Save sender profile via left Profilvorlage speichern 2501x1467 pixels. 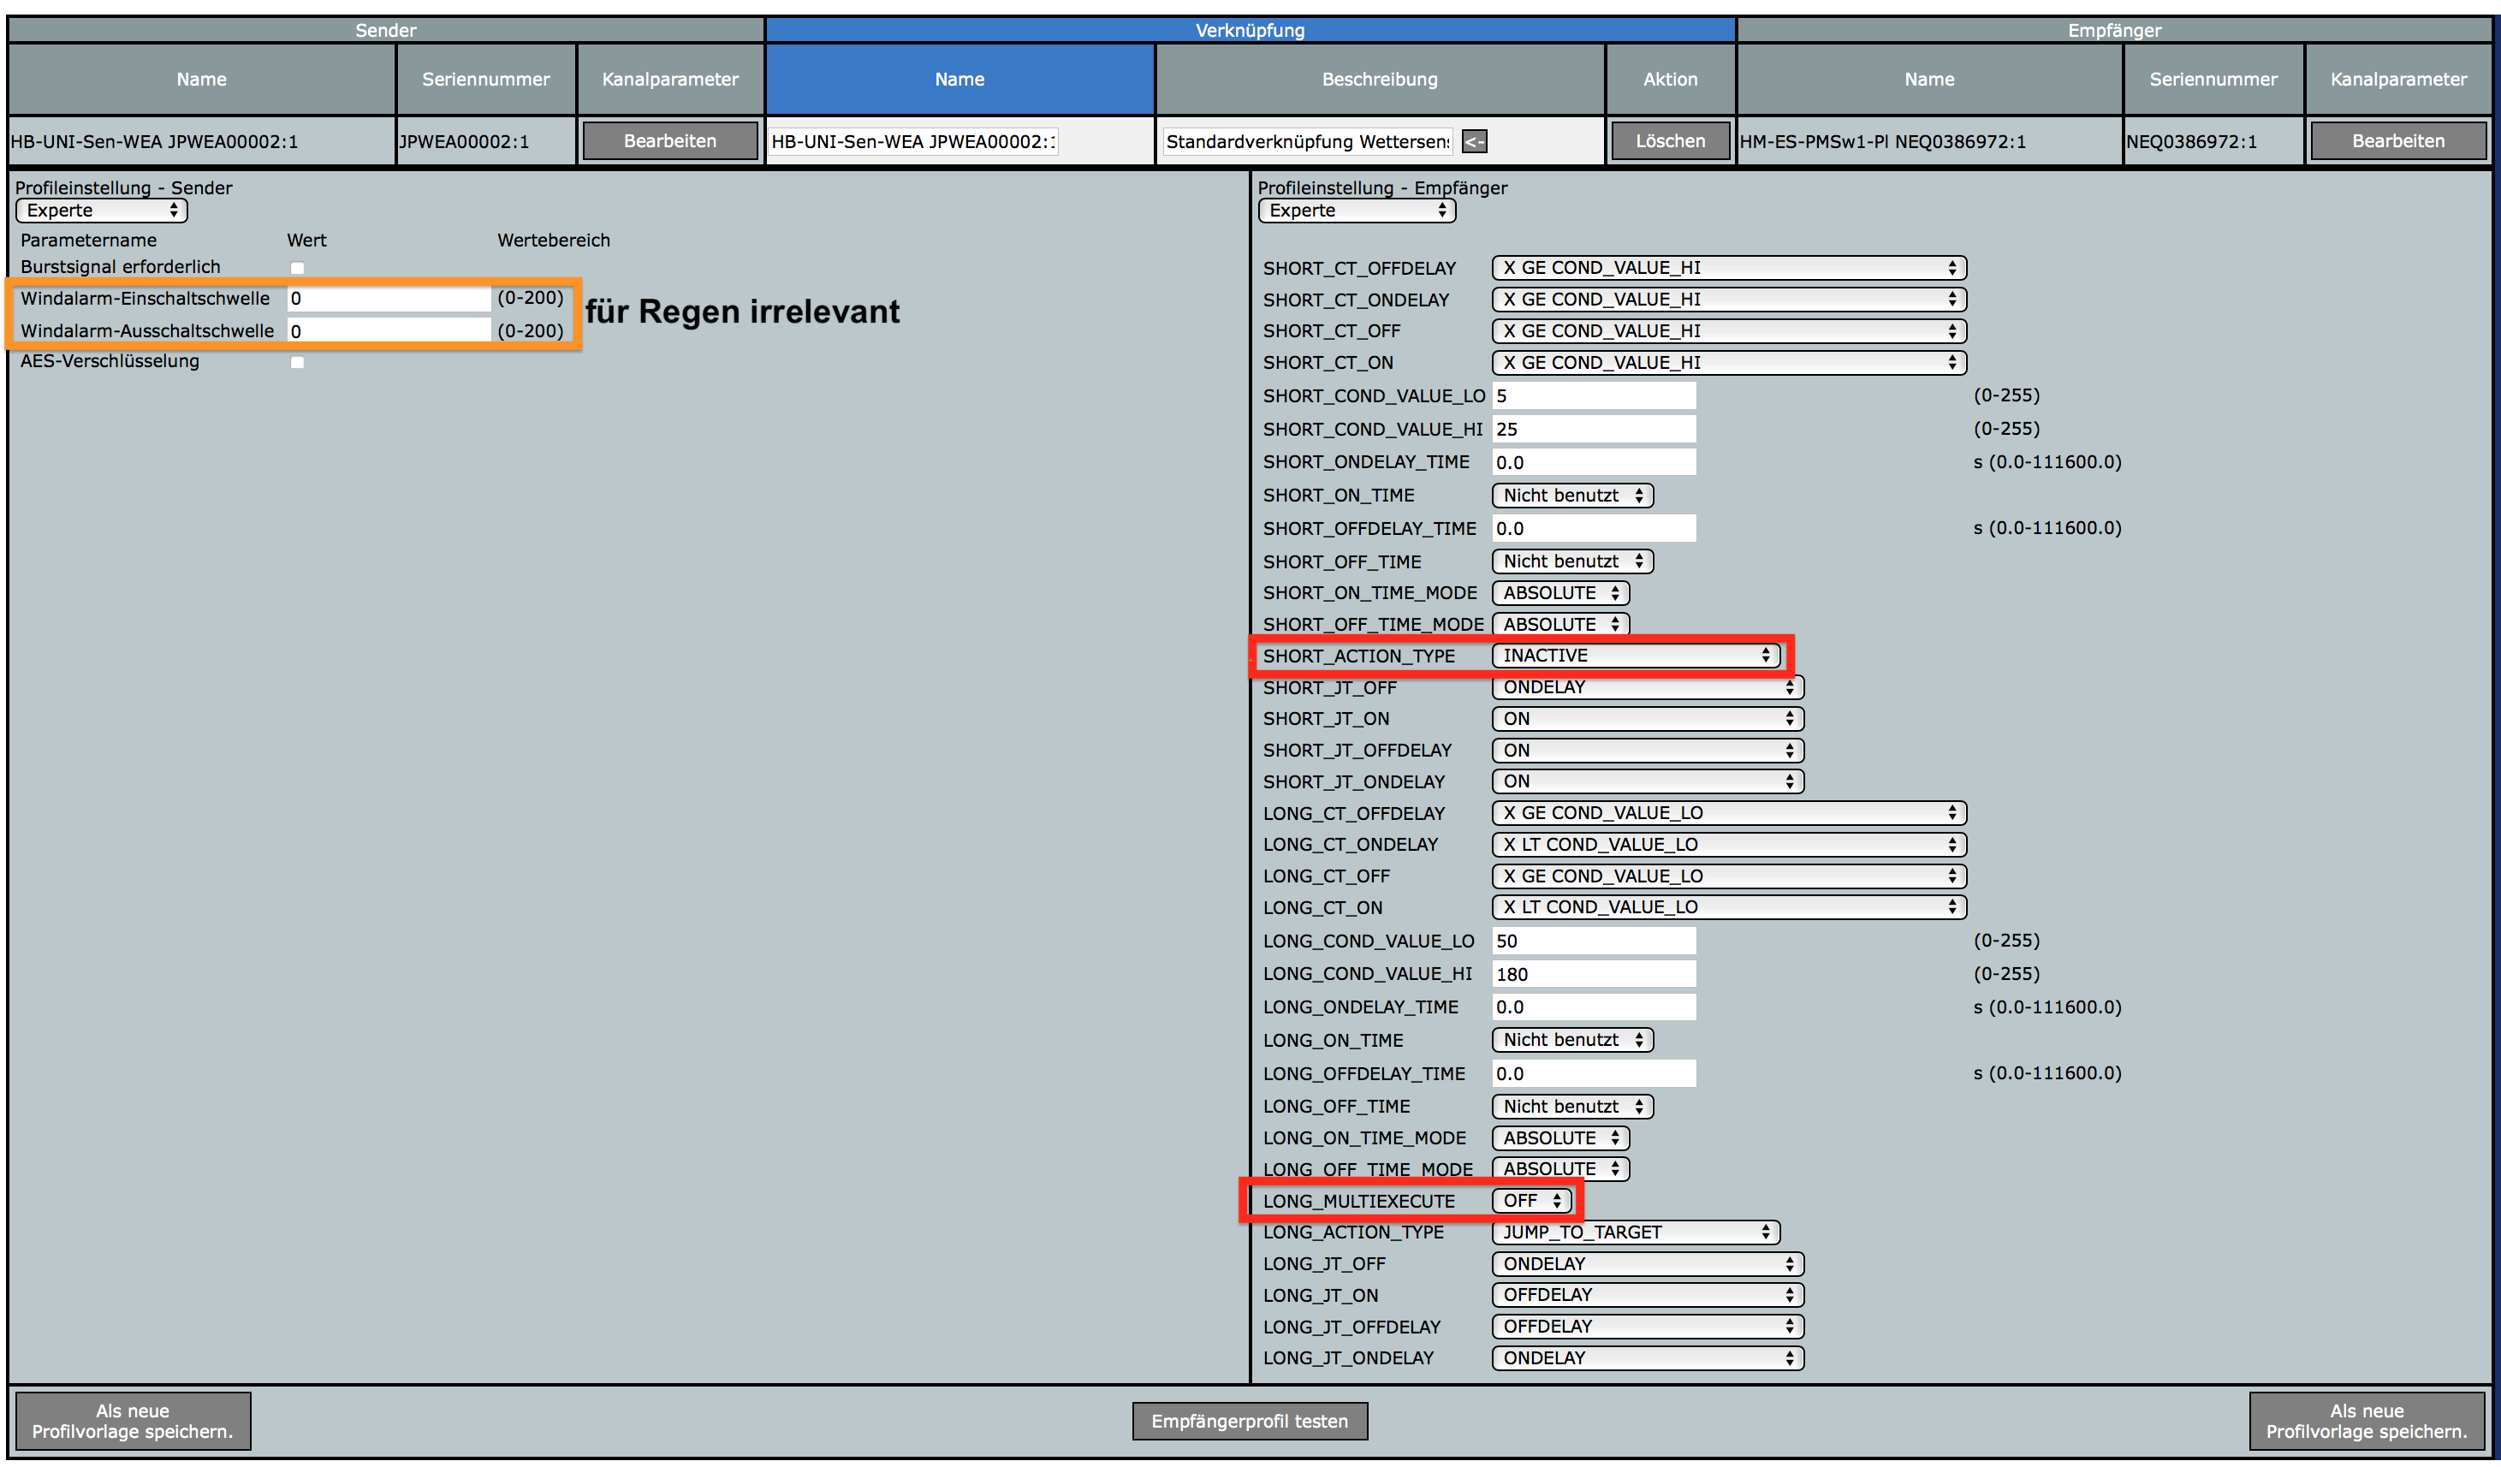point(133,1420)
